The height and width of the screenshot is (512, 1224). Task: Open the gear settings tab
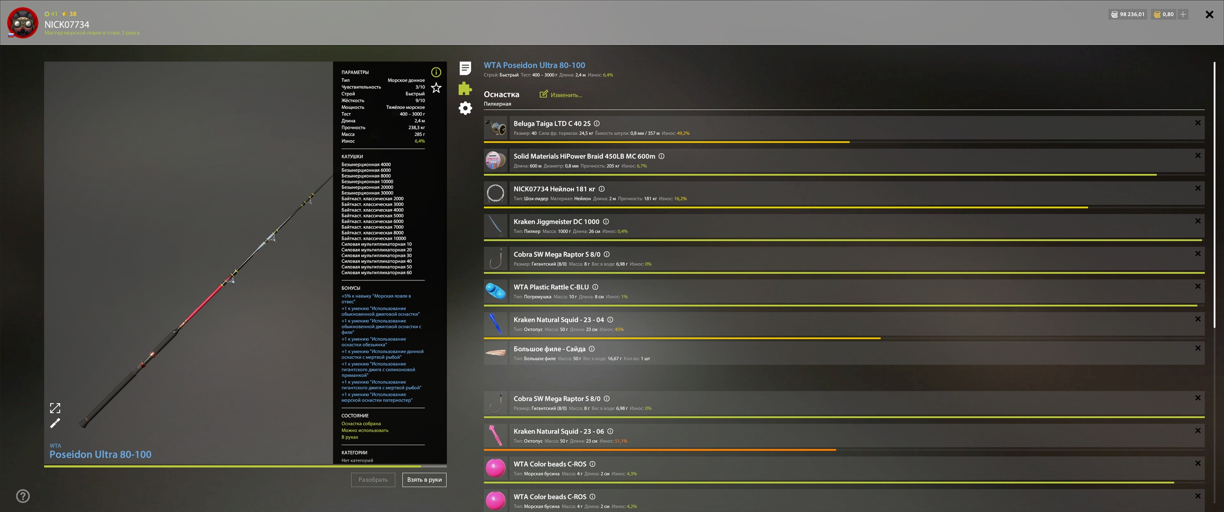pyautogui.click(x=465, y=108)
